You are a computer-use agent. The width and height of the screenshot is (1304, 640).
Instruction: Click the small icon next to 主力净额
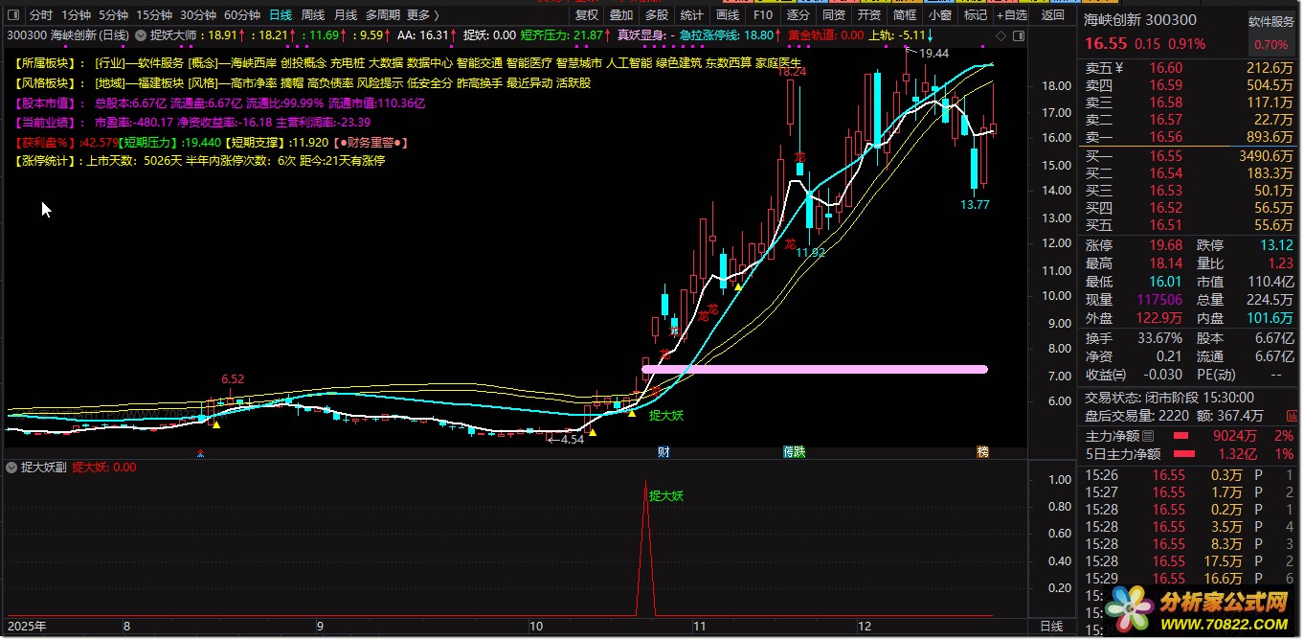click(x=1148, y=437)
